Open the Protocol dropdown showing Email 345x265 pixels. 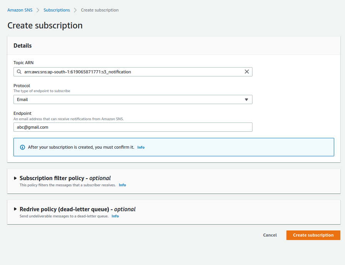click(x=133, y=99)
